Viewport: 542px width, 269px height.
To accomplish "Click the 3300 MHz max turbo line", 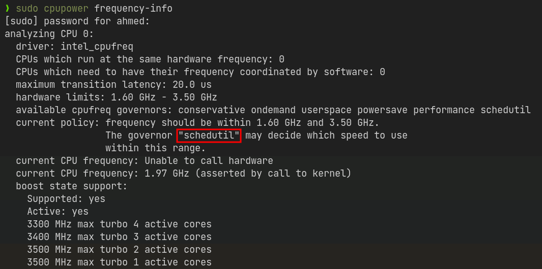I will [x=119, y=224].
